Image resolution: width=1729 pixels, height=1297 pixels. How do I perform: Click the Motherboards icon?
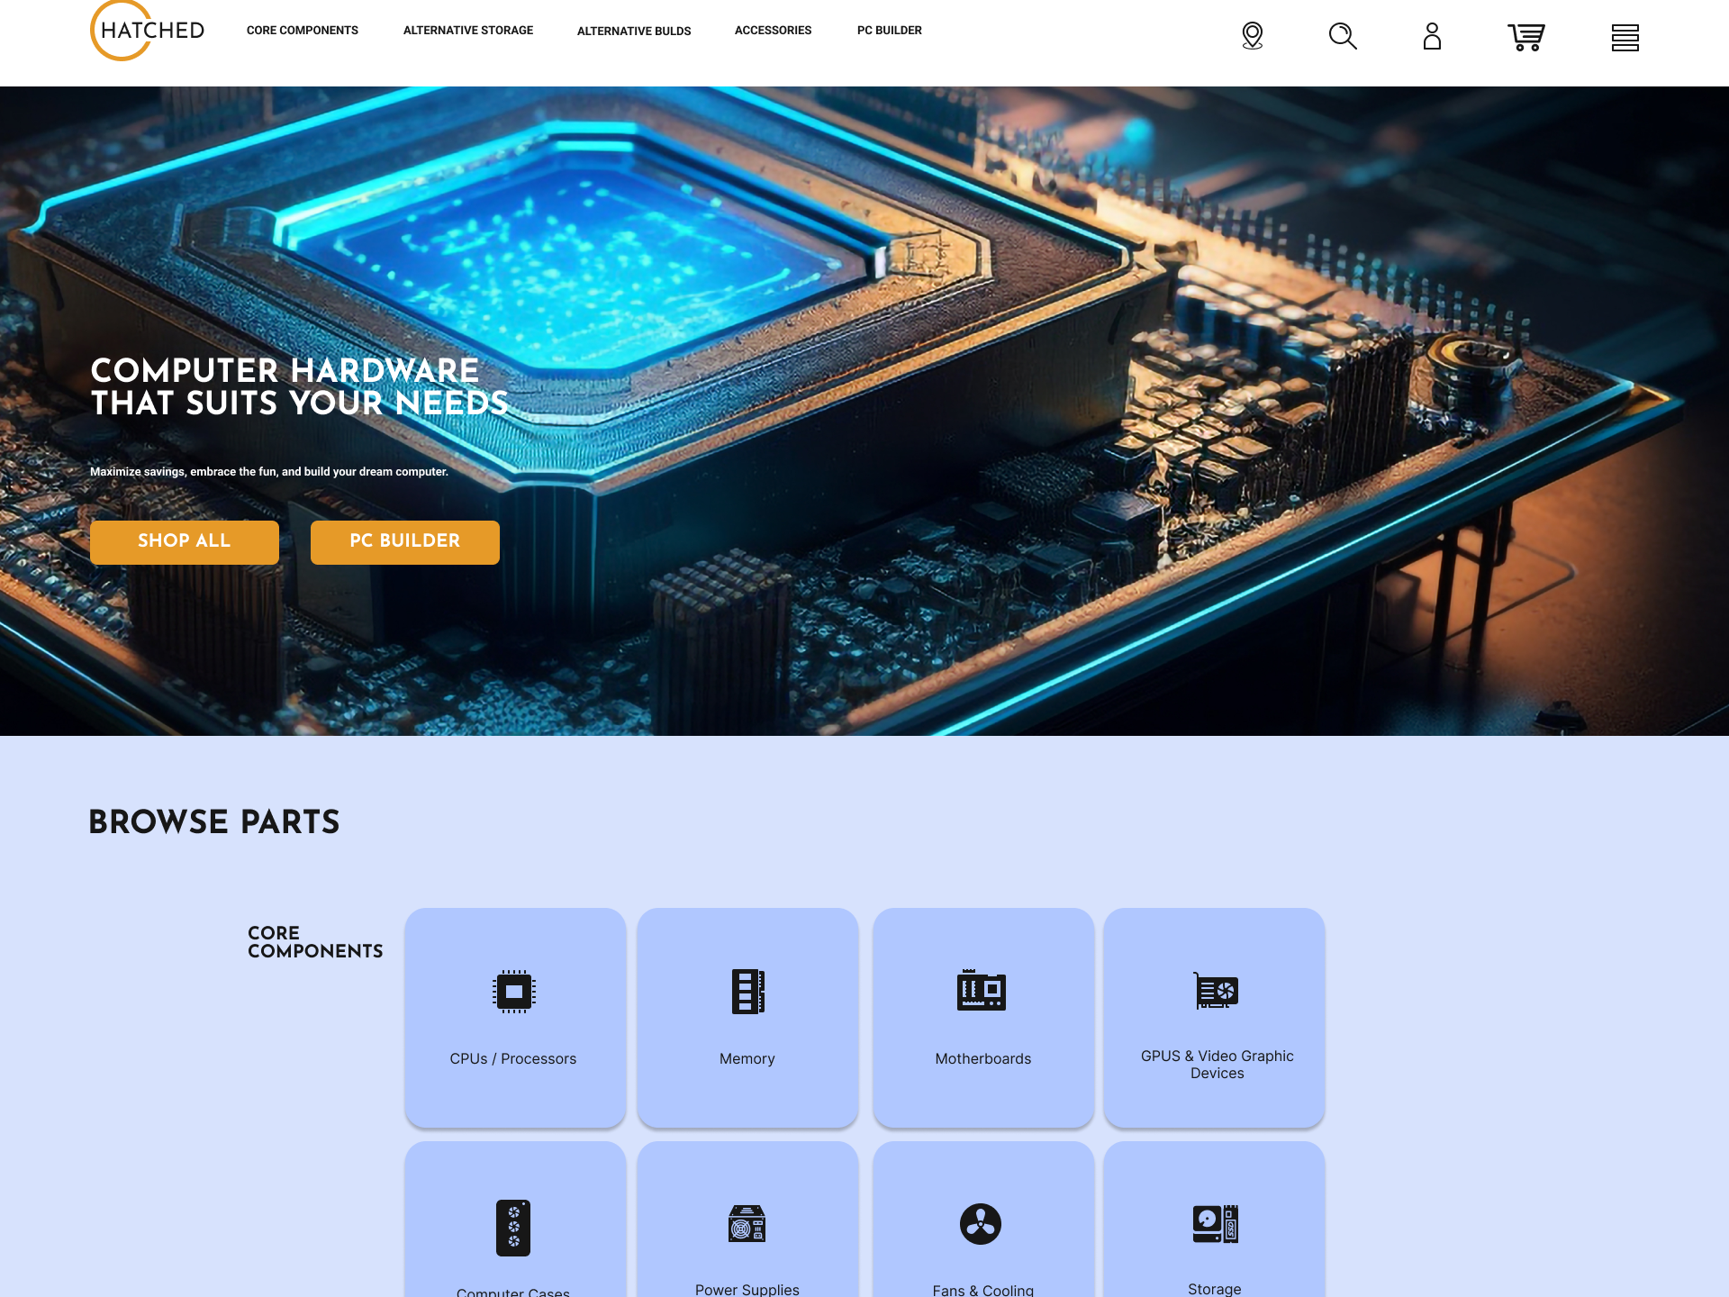click(x=982, y=991)
